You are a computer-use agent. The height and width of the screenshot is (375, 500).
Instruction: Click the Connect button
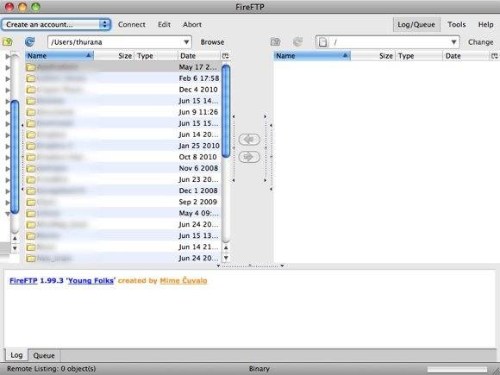coord(131,24)
